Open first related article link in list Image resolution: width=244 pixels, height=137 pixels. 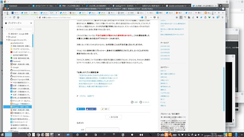pos(98,75)
